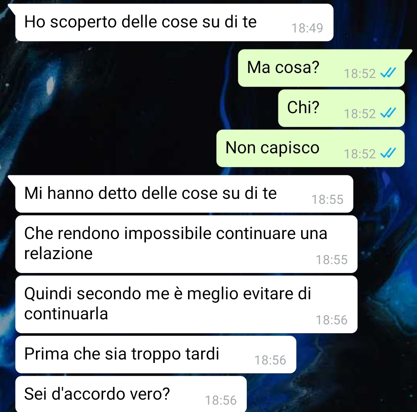Click the word 'relazione' in the received message
The image size is (417, 412).
(59, 253)
